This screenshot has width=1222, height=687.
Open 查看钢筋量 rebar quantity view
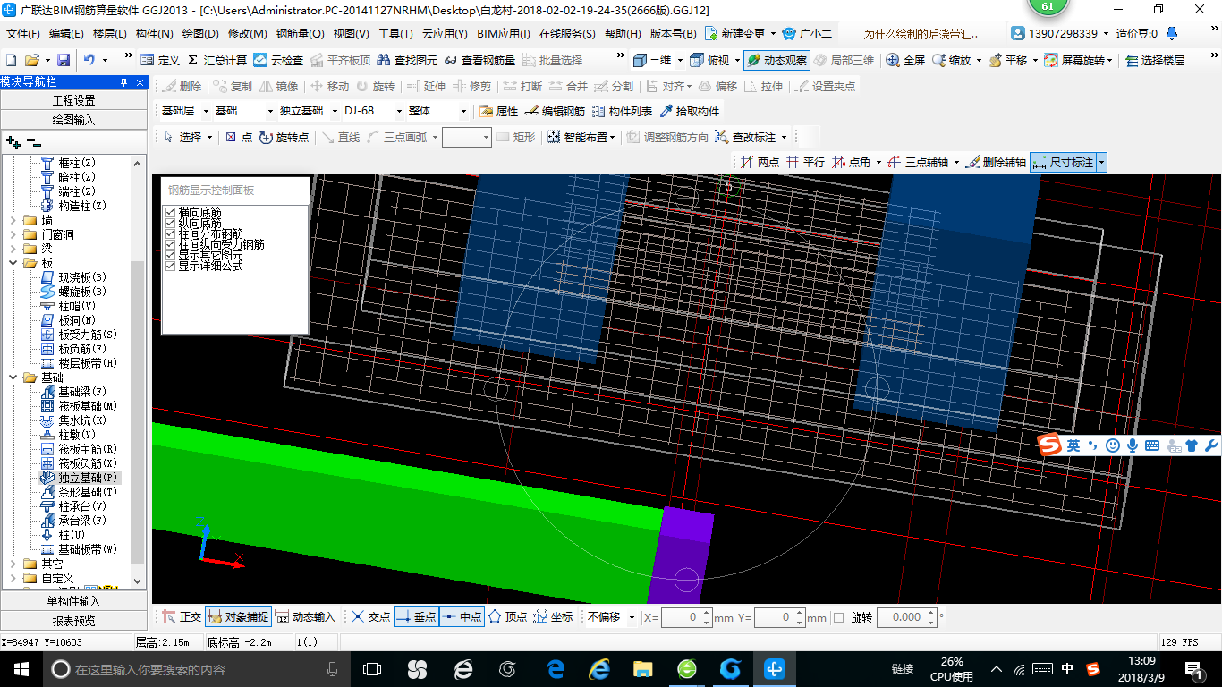point(479,60)
